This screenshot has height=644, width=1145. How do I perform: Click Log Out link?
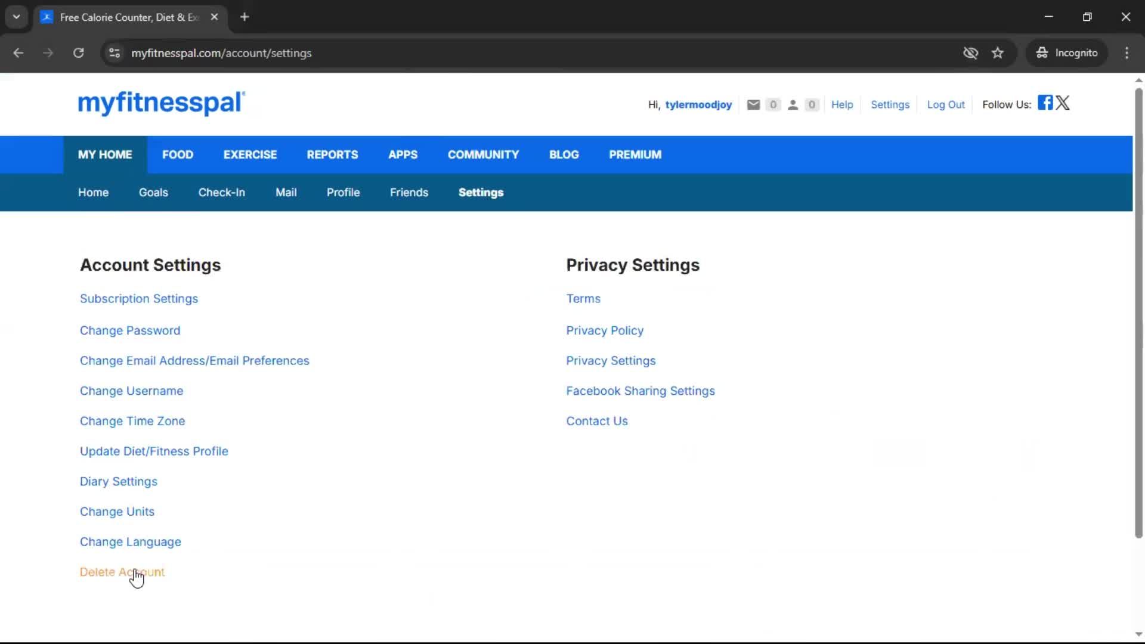(945, 105)
